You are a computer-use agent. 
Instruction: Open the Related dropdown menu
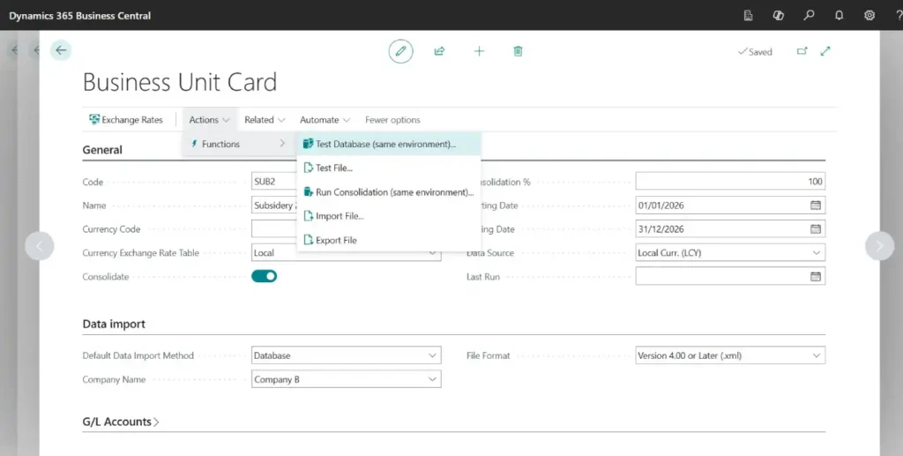(x=265, y=120)
